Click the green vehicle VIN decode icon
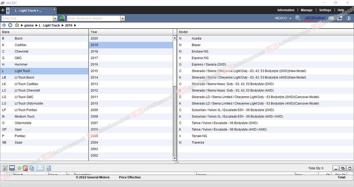This screenshot has height=187, width=354. point(62,18)
